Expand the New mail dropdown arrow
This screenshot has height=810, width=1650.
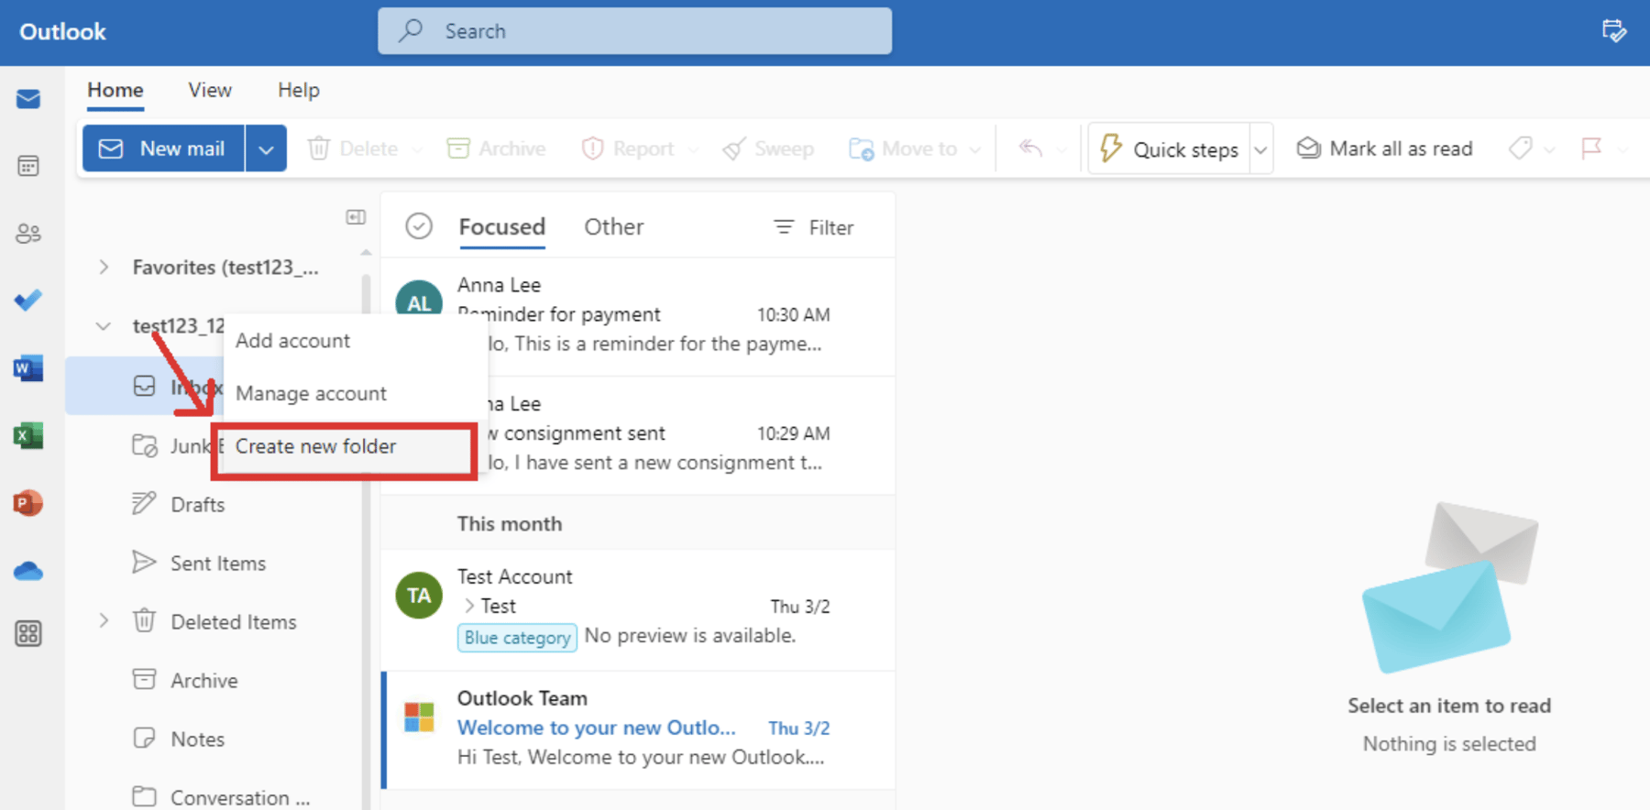[266, 149]
